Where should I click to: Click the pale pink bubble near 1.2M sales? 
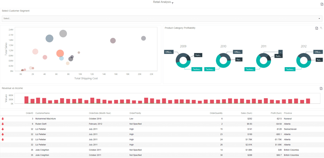point(35,52)
